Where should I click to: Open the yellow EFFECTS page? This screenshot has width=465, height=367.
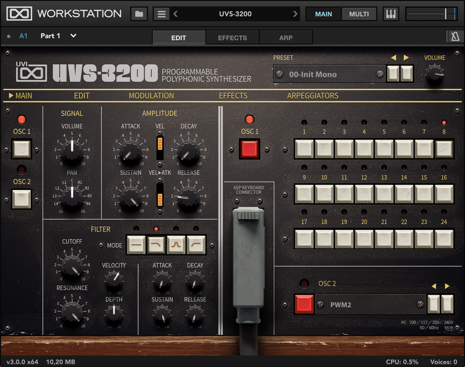click(x=233, y=96)
